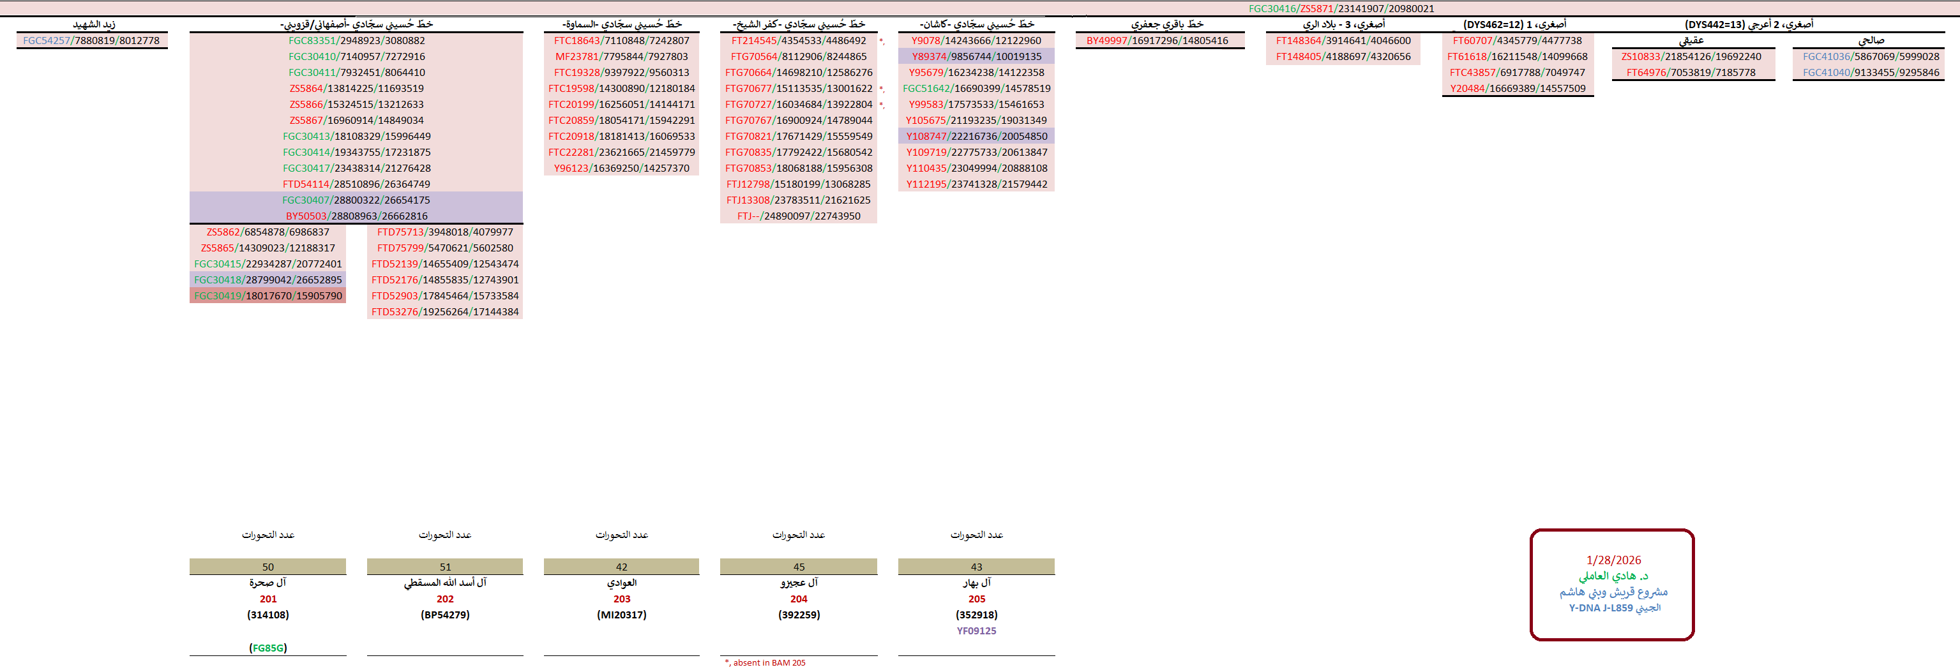This screenshot has height=672, width=1960.
Task: Select the FGC54257 entry under زيد الشهيد
Action: point(91,41)
